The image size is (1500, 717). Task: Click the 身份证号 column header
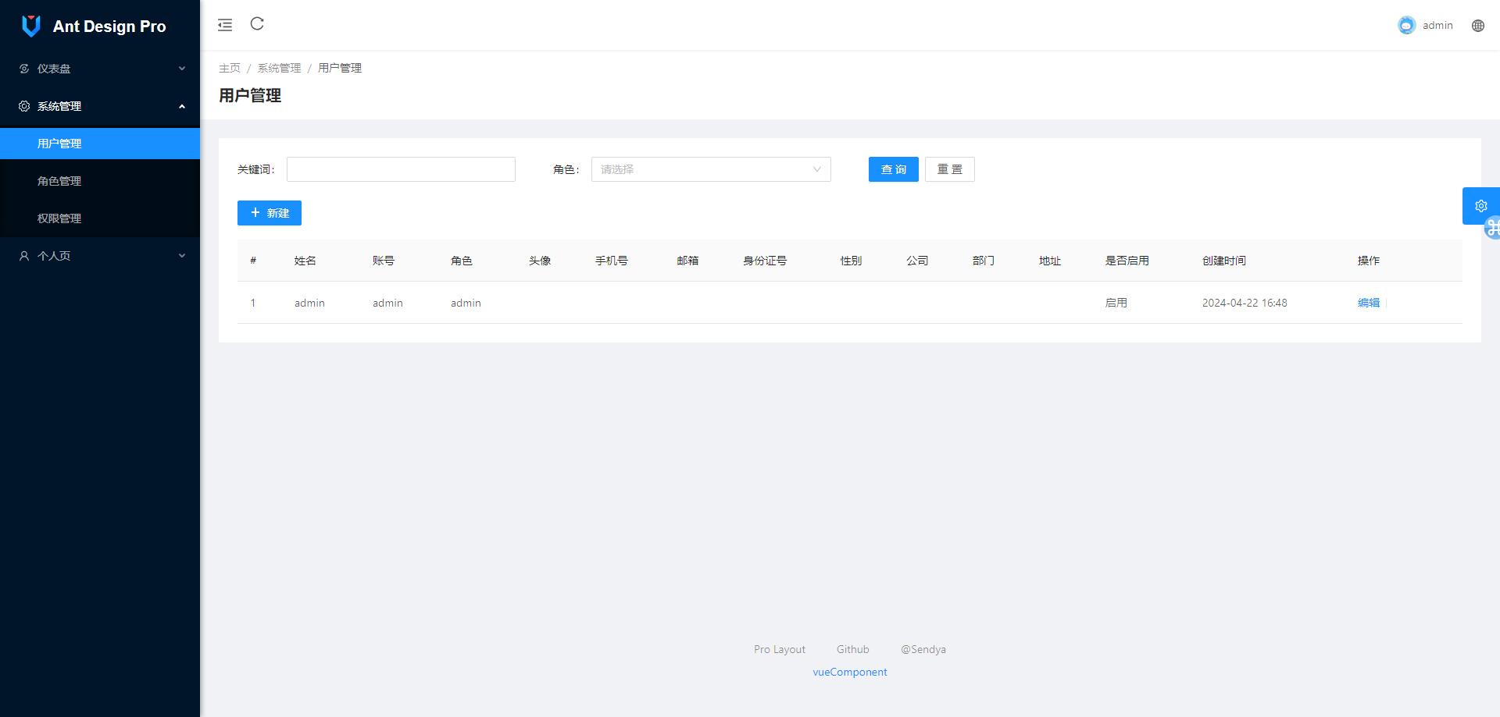point(765,261)
